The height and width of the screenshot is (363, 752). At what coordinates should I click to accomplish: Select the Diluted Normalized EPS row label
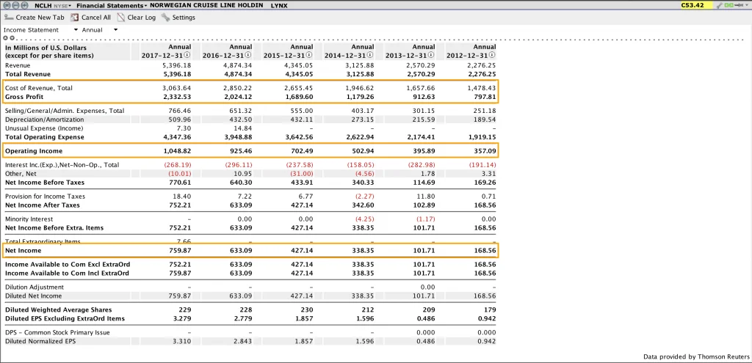point(40,342)
